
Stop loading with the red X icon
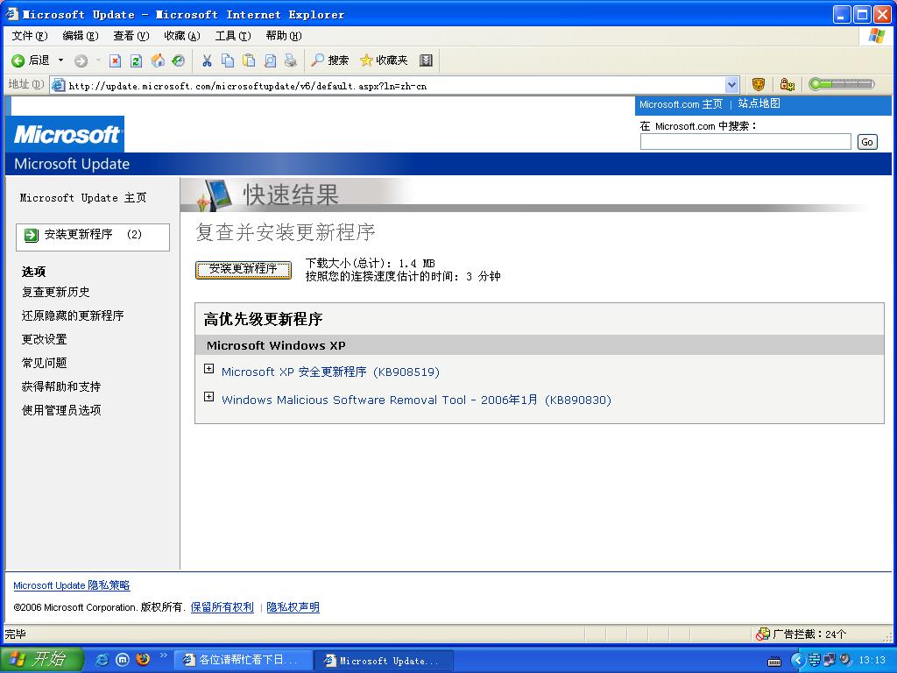(x=115, y=60)
